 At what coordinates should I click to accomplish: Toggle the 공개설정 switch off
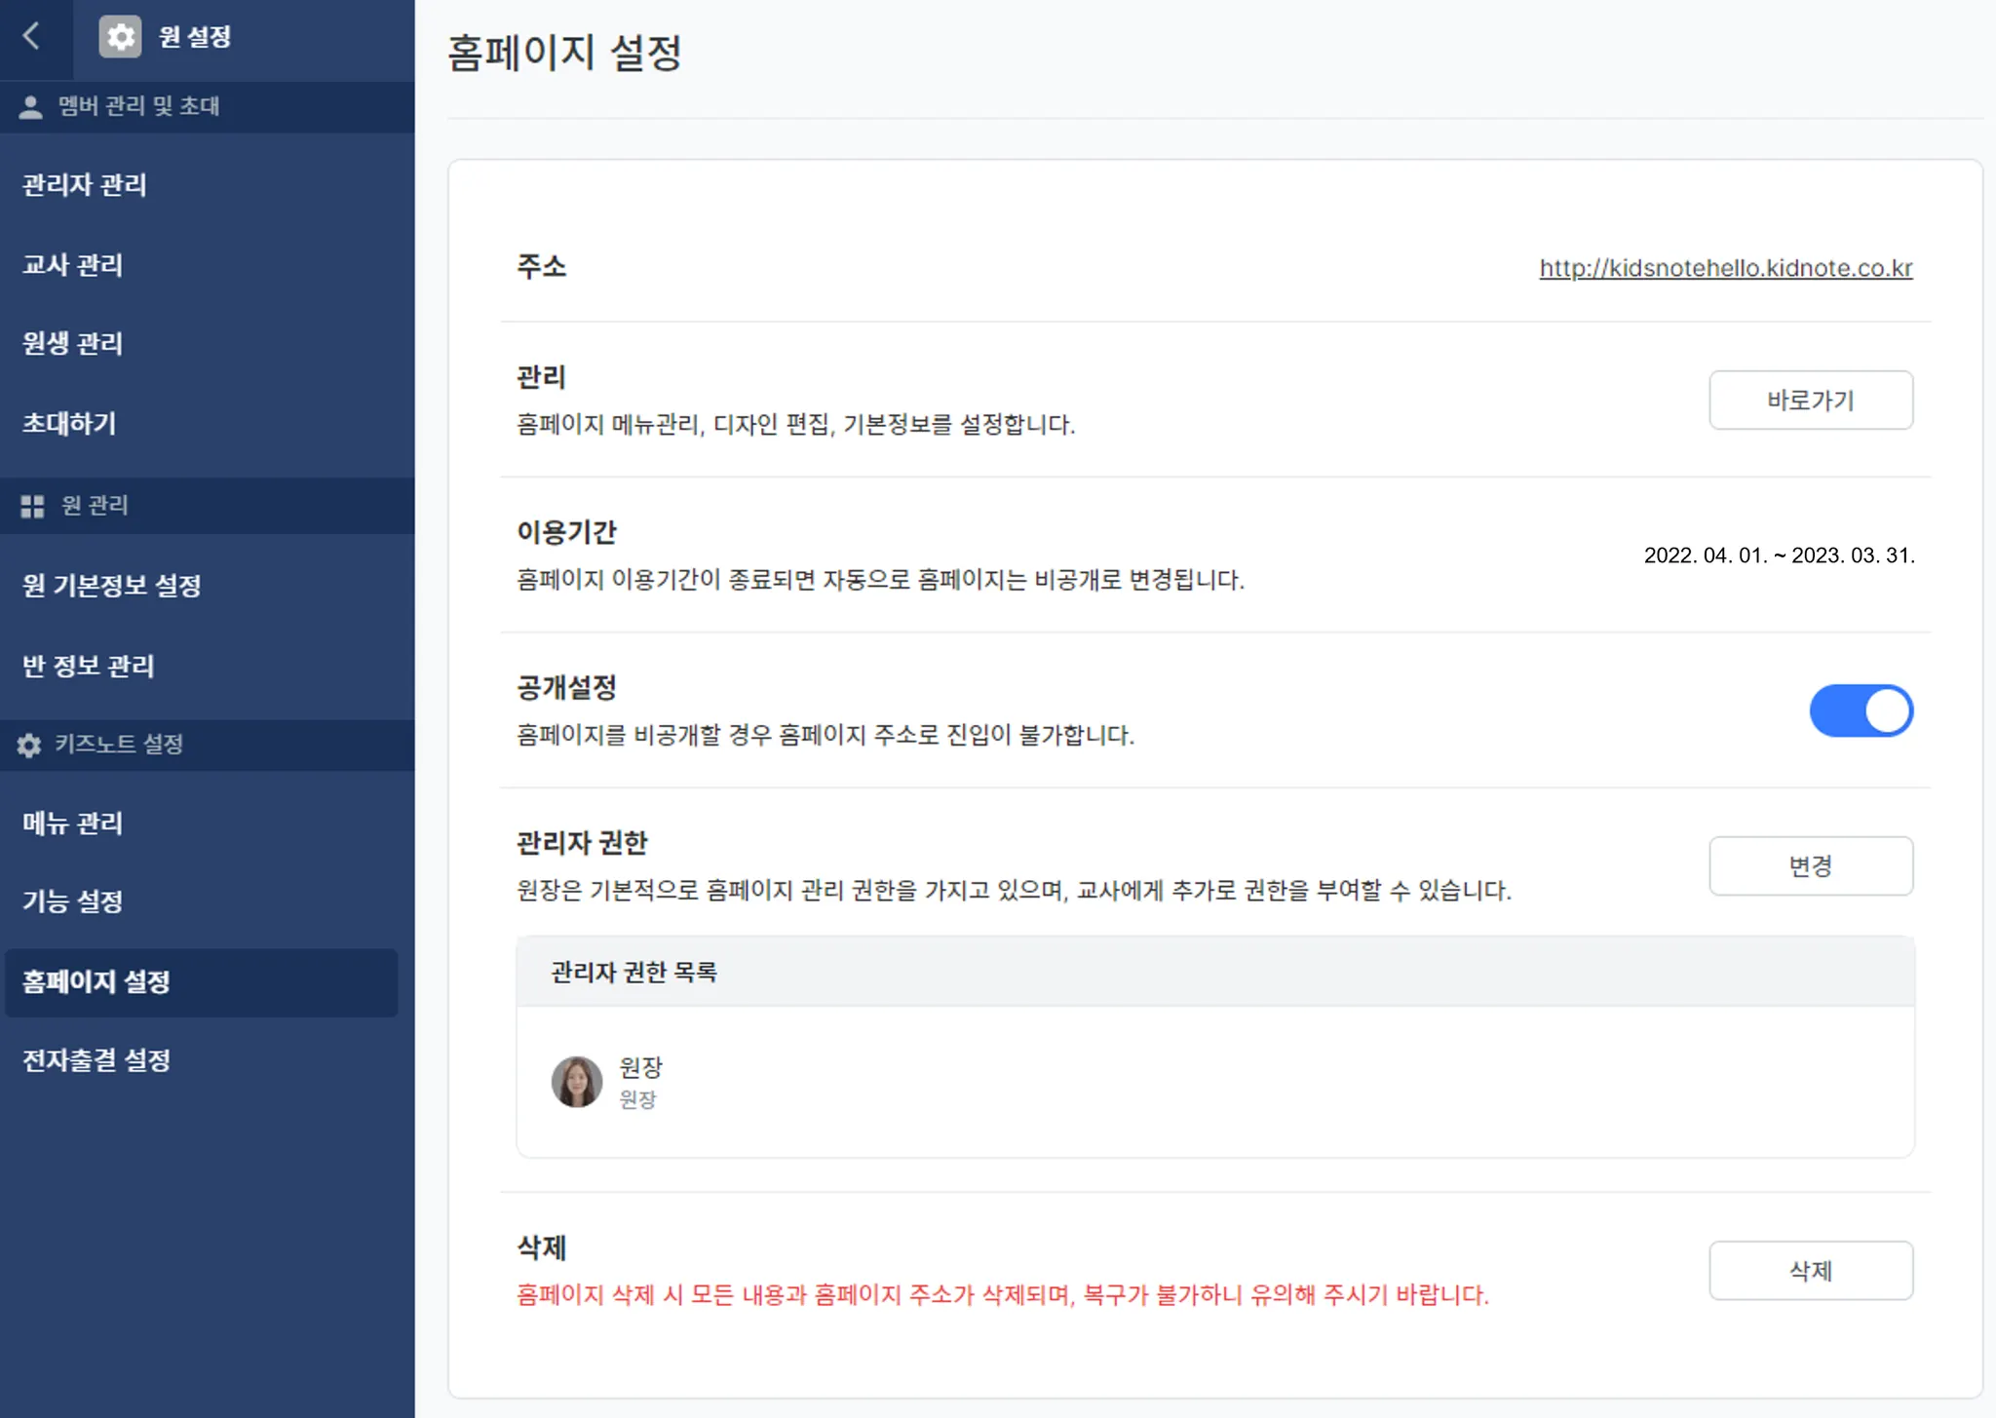(1861, 710)
